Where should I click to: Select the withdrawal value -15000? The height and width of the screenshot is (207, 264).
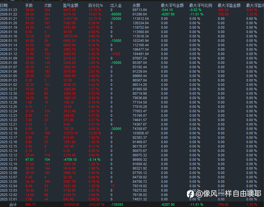click(116, 41)
